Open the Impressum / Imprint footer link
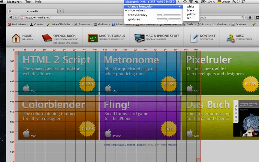Screen dimensions: 259x162 click(124, 145)
